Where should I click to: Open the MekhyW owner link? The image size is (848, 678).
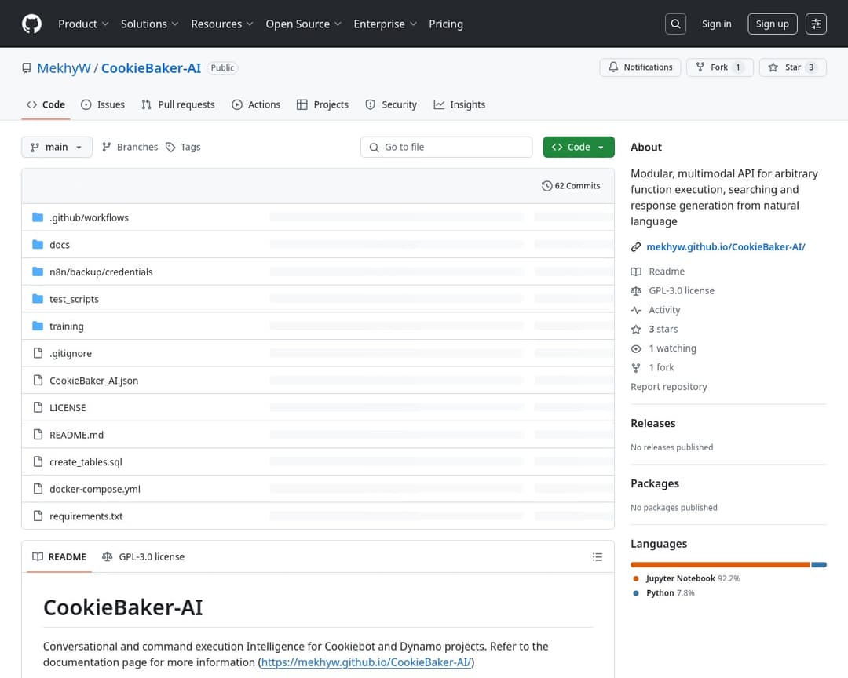click(x=64, y=68)
